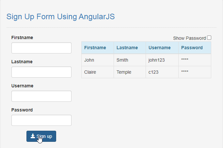Click into the Username text box
The width and height of the screenshot is (223, 148).
click(x=41, y=96)
